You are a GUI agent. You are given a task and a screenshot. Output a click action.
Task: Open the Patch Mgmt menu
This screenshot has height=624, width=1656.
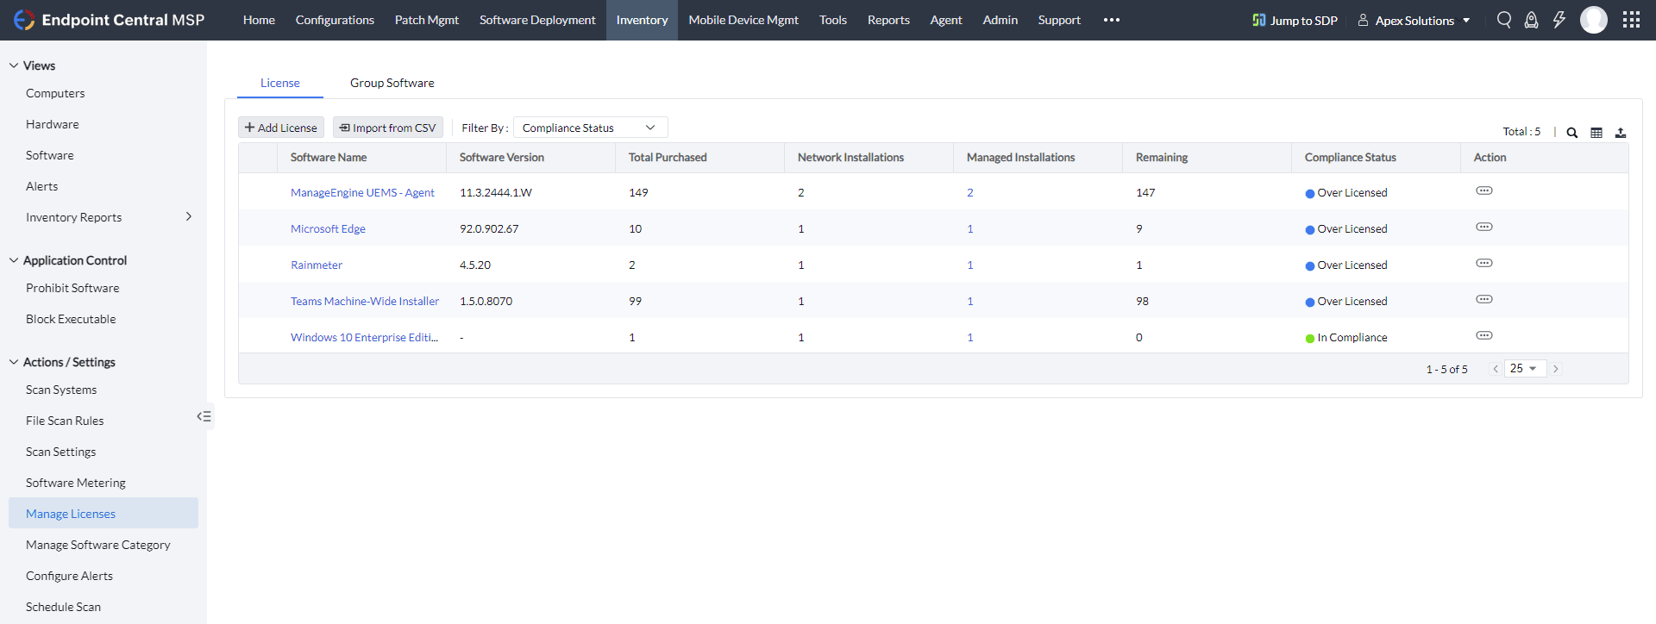point(427,20)
